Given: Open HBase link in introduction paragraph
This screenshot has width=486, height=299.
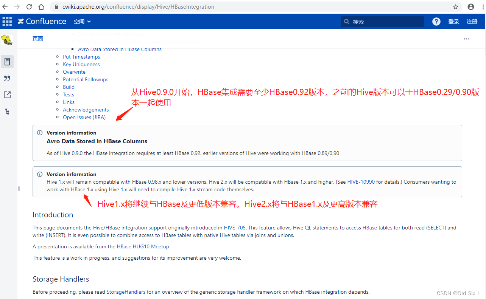Looking at the screenshot, I should pos(370,228).
